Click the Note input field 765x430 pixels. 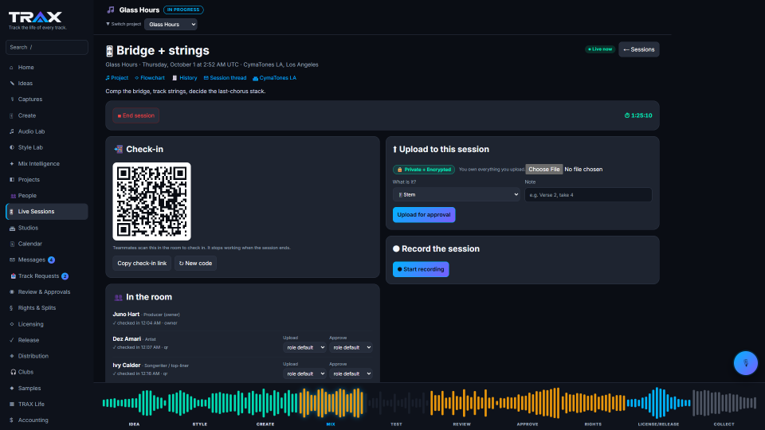(x=588, y=195)
